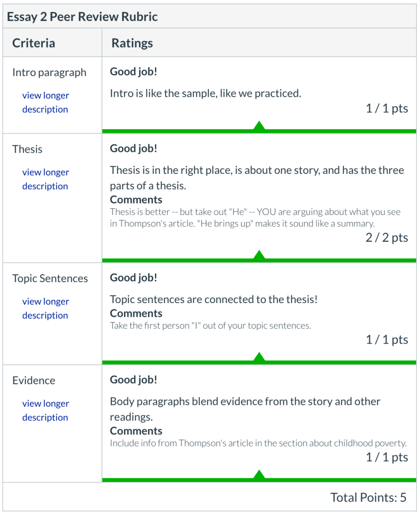Open longer description for Thesis criterion

[45, 179]
